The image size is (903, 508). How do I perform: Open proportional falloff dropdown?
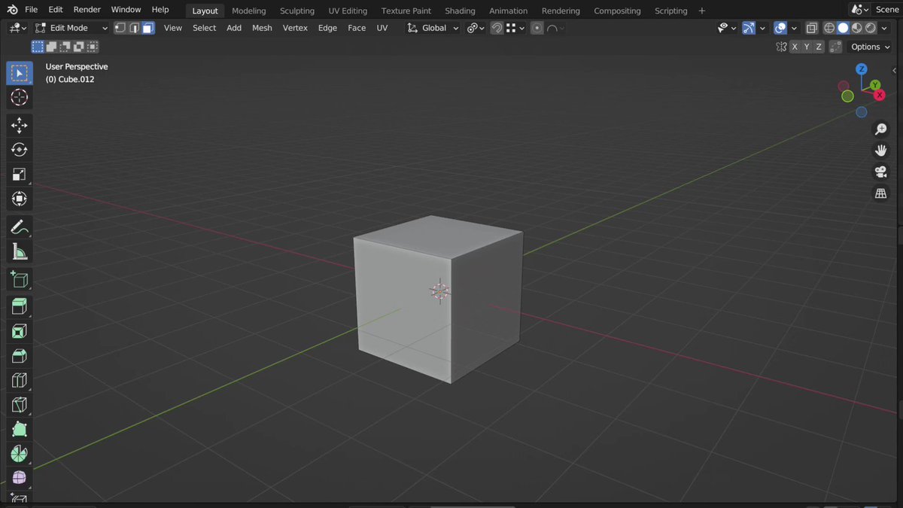point(555,28)
